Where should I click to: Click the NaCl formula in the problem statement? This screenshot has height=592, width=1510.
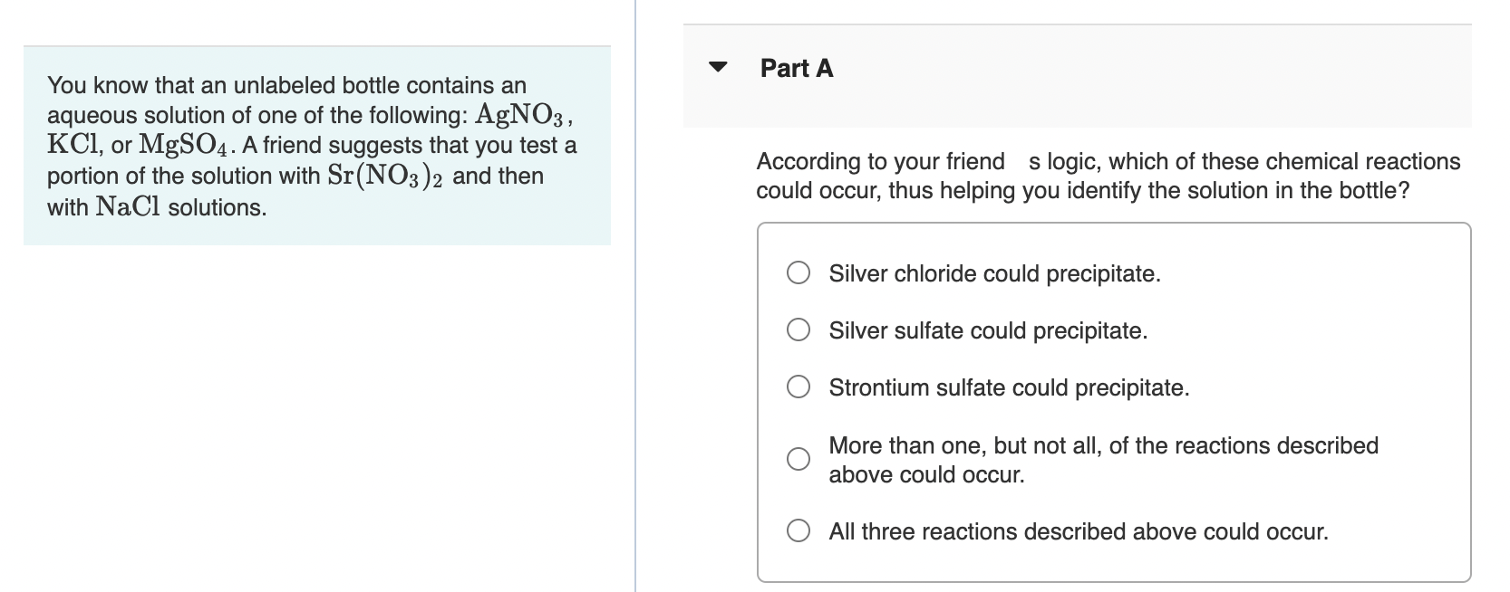(128, 207)
